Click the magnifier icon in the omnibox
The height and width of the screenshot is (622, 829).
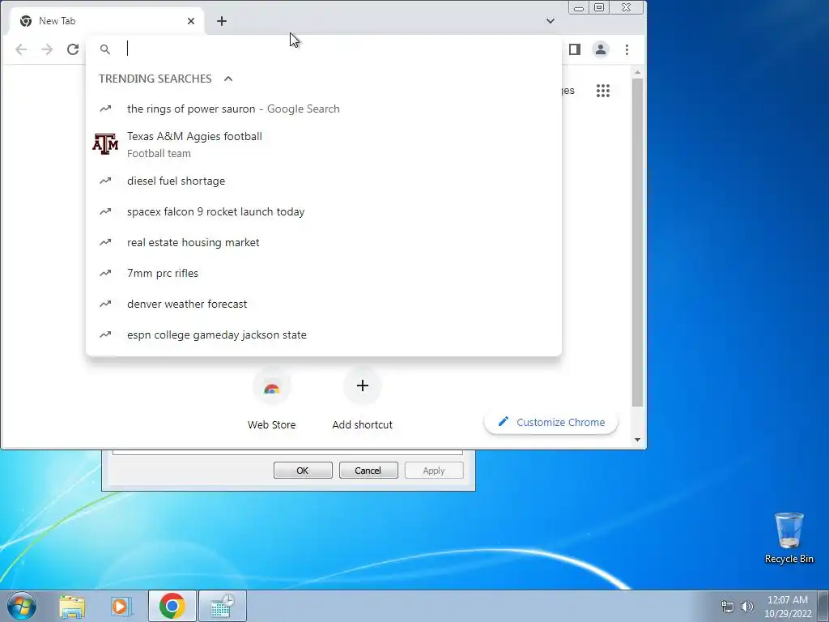click(105, 49)
